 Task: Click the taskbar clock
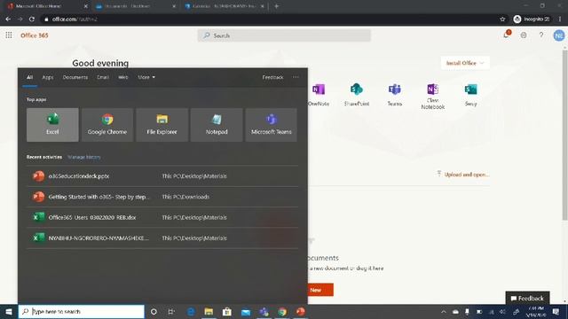coord(536,311)
